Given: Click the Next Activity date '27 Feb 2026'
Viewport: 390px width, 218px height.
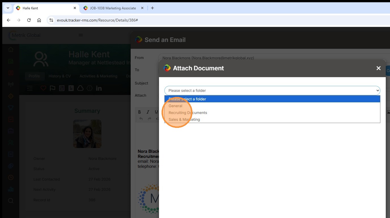Looking at the screenshot, I should point(99,189).
